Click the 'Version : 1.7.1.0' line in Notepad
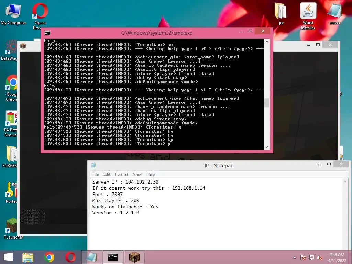 (x=115, y=213)
